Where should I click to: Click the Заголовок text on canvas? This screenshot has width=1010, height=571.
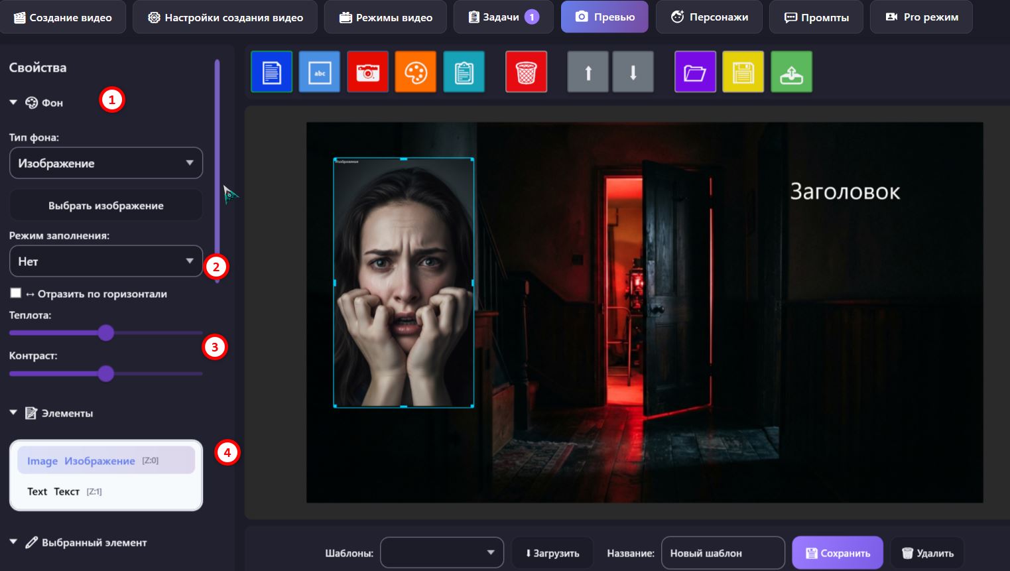[845, 192]
